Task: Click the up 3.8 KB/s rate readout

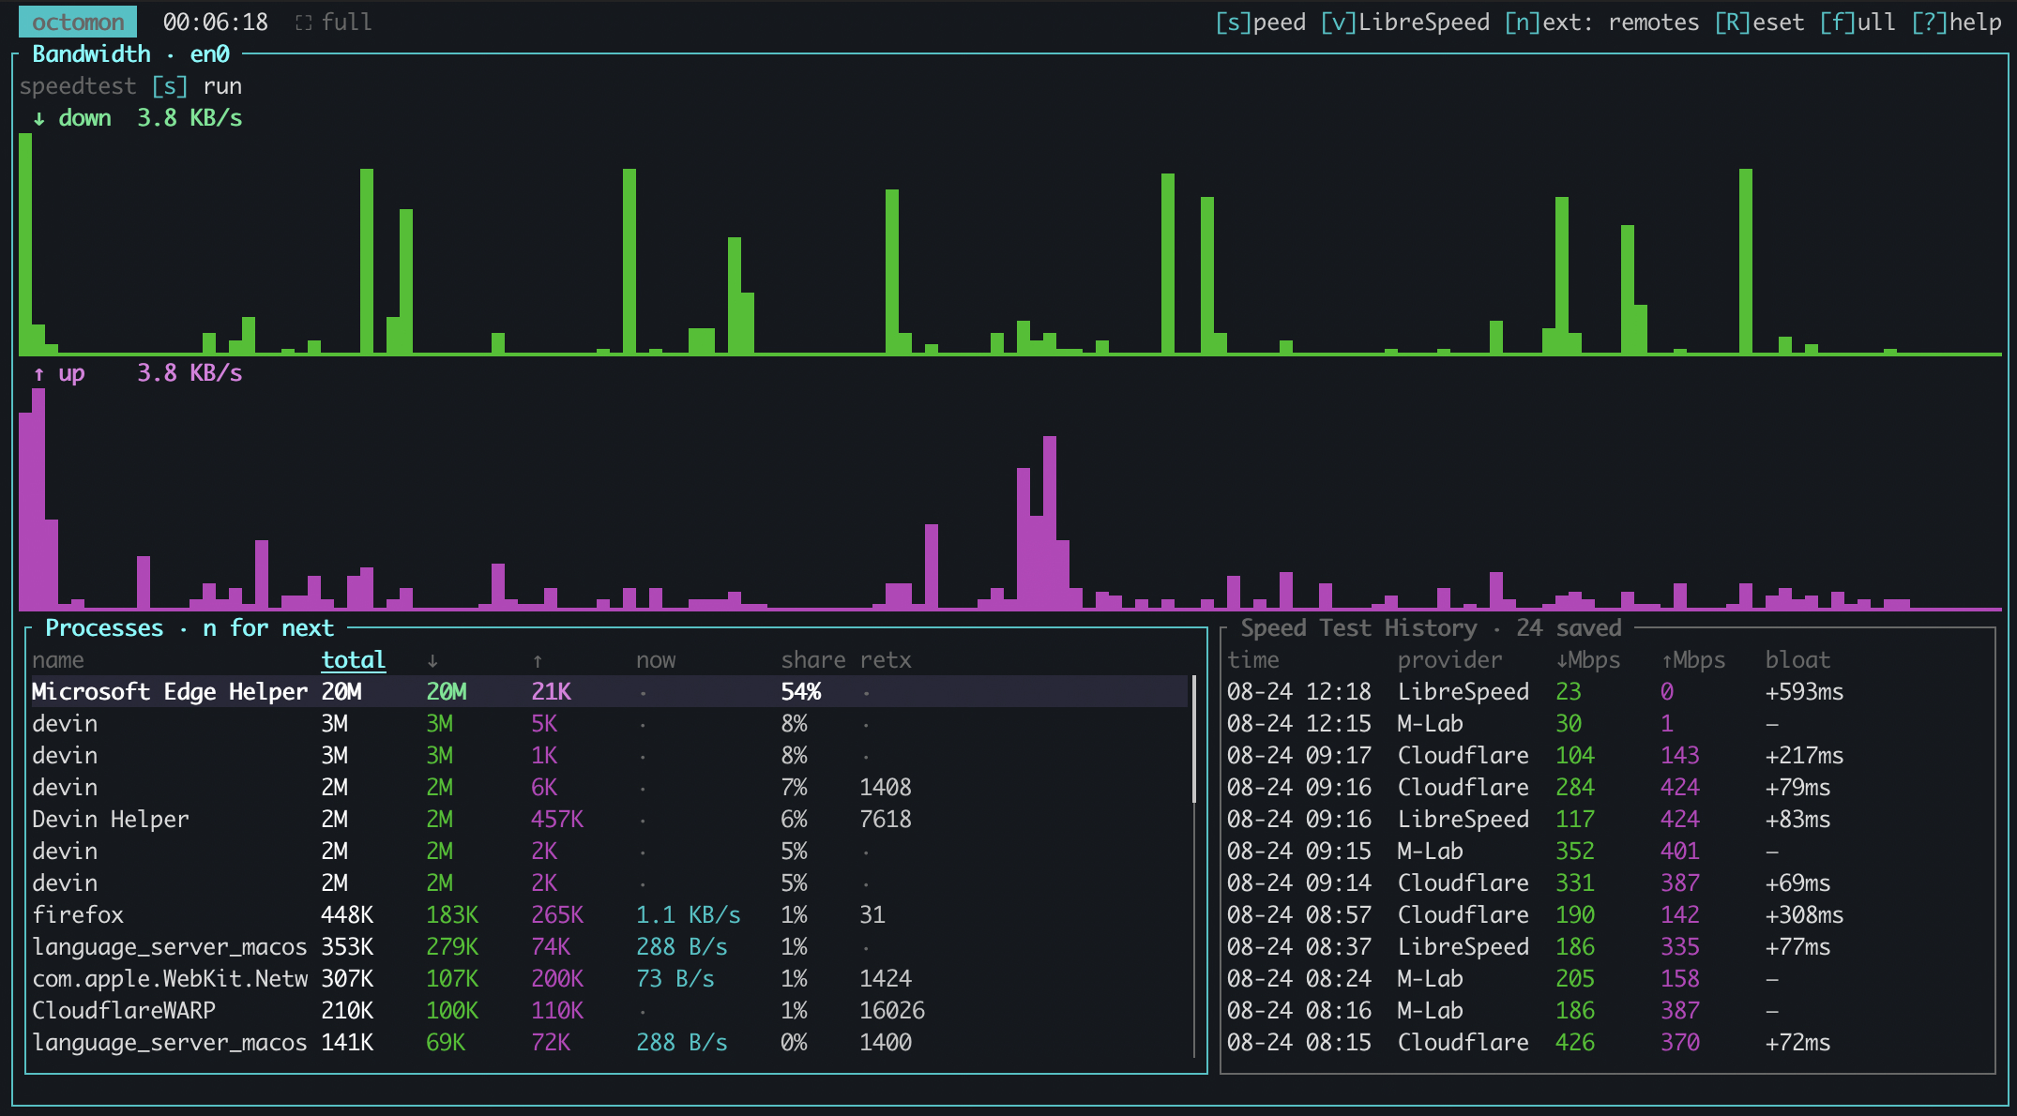Action: (190, 373)
